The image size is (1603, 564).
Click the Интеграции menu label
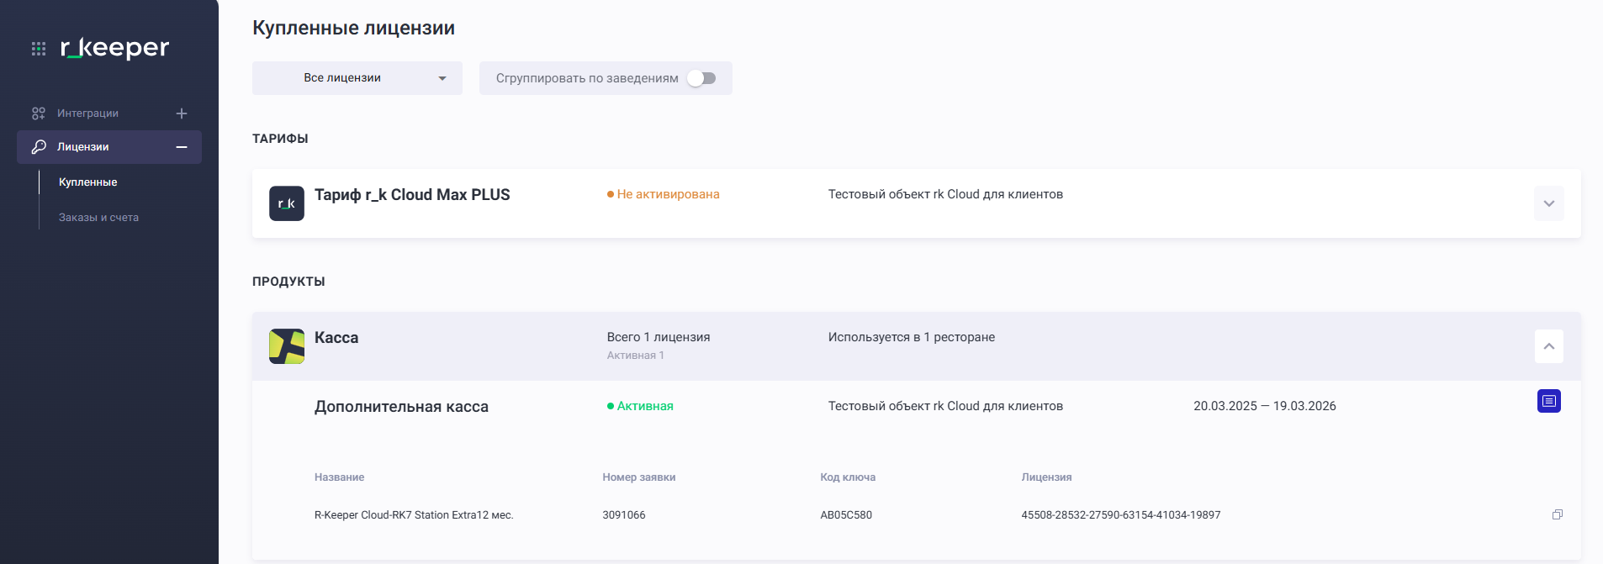(87, 113)
